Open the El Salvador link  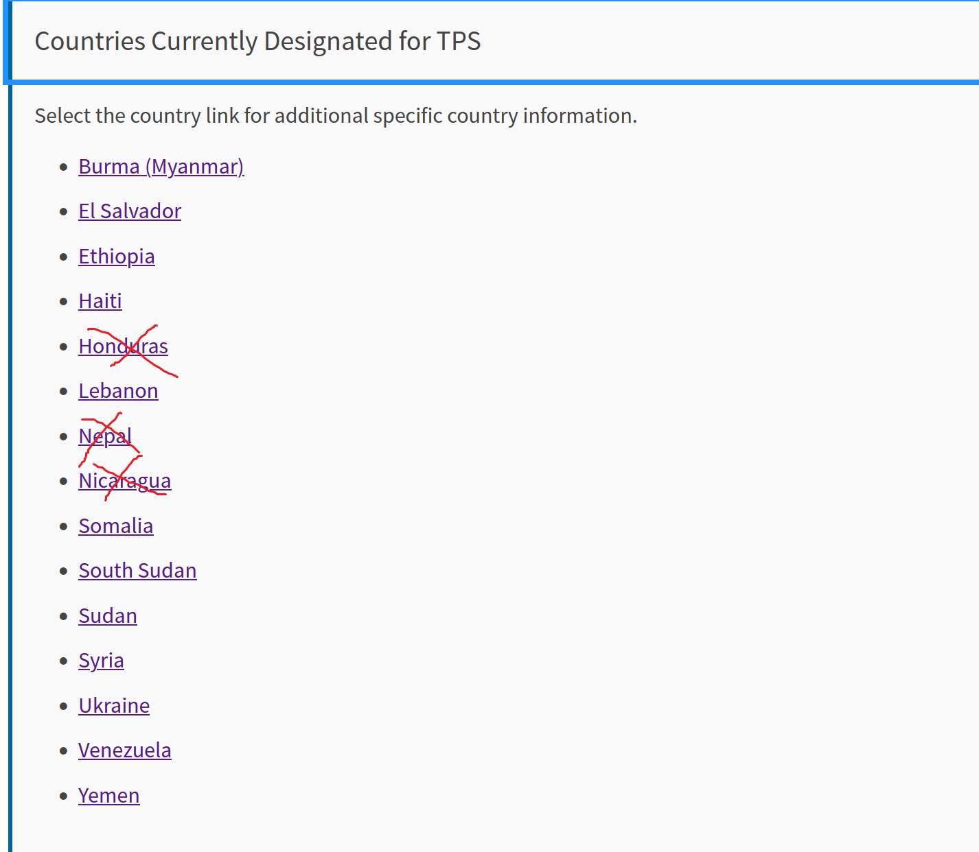(x=130, y=211)
